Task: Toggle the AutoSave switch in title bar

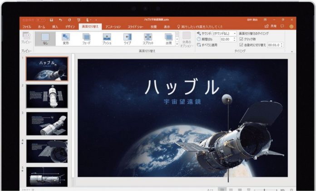Action: (41, 20)
